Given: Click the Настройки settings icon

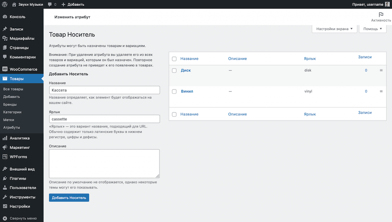Looking at the screenshot, I should (x=5, y=206).
